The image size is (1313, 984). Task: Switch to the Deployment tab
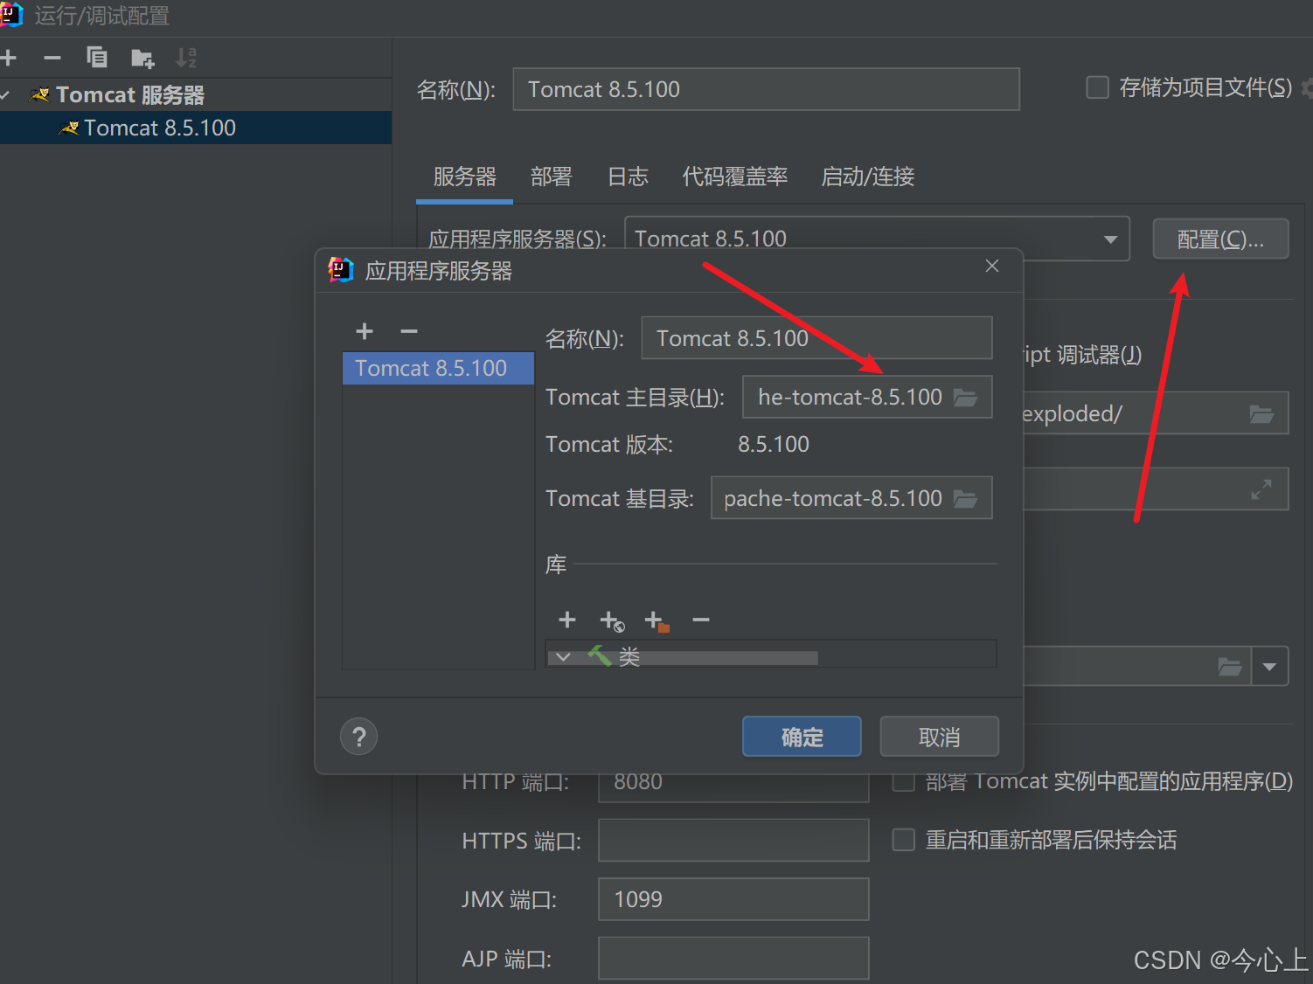(x=551, y=177)
